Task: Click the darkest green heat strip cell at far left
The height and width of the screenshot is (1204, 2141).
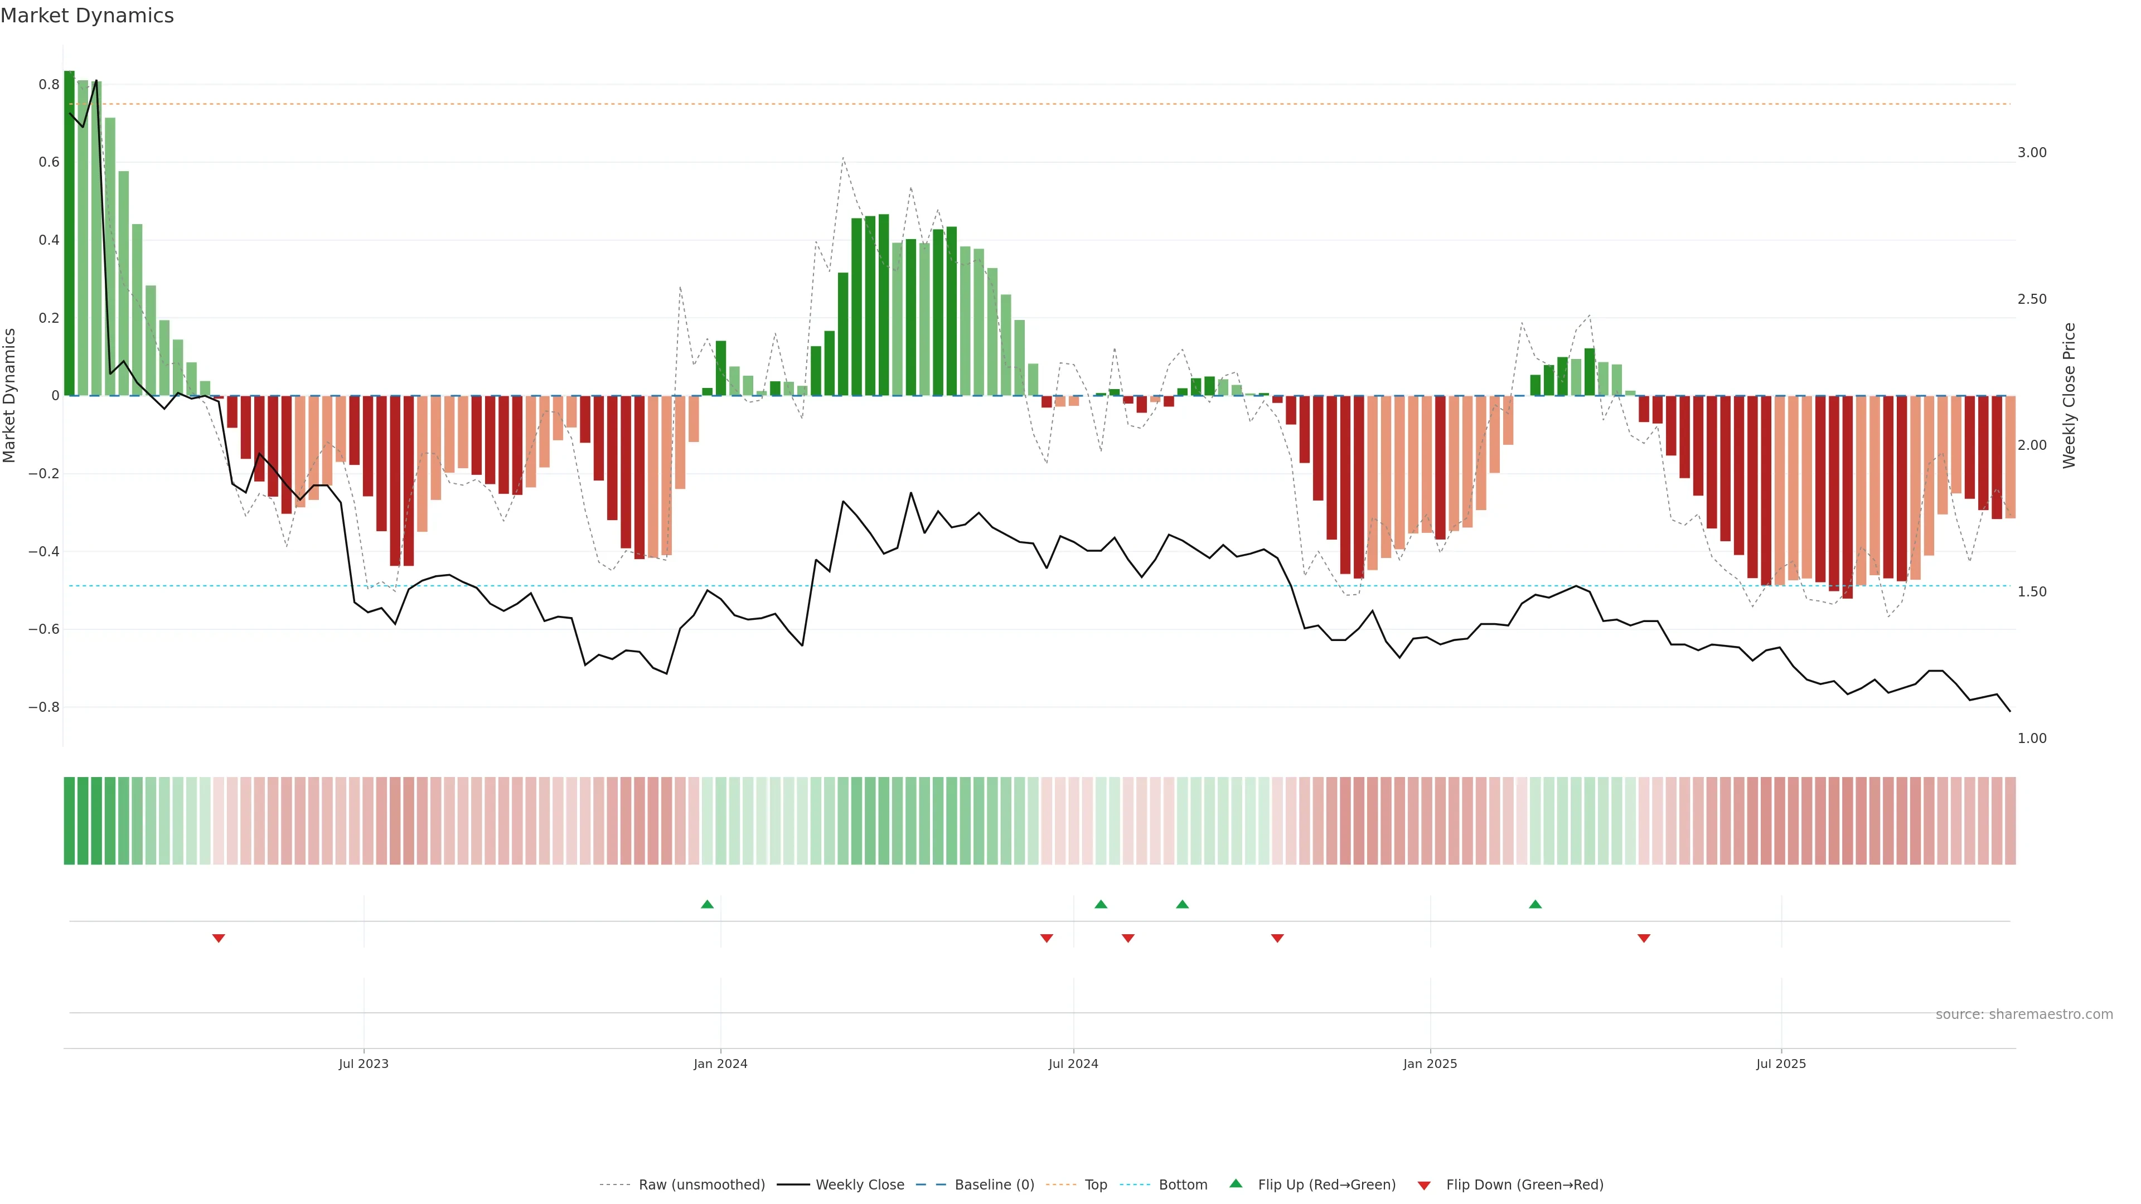Action: (69, 820)
